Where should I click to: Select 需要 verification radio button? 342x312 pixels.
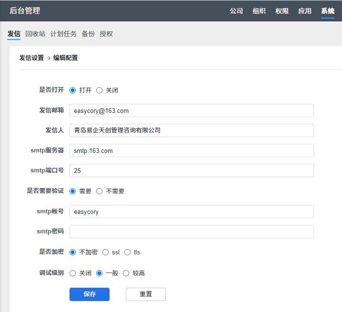tap(73, 191)
